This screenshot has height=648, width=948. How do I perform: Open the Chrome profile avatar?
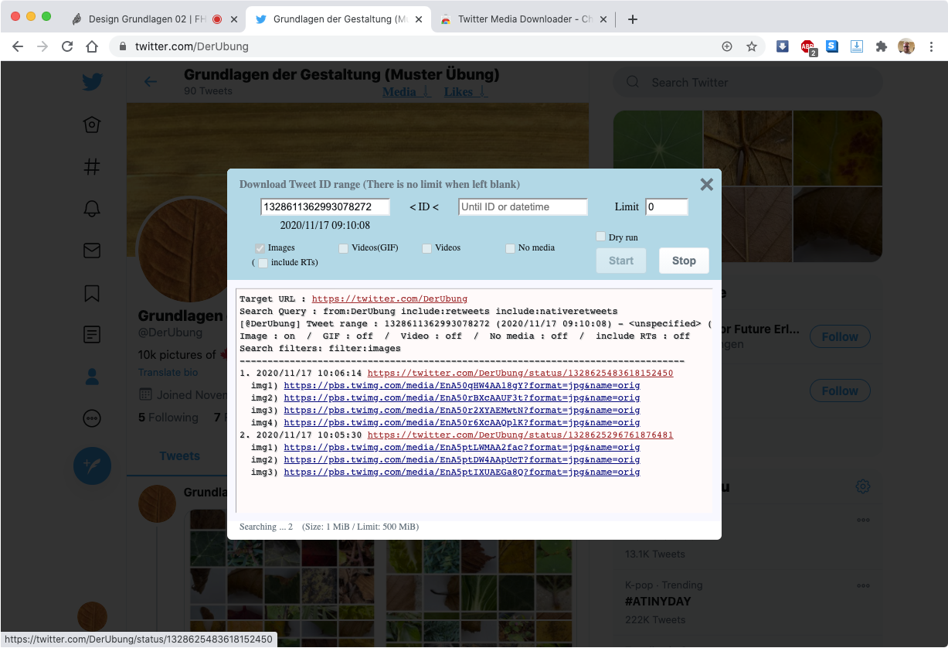click(906, 46)
